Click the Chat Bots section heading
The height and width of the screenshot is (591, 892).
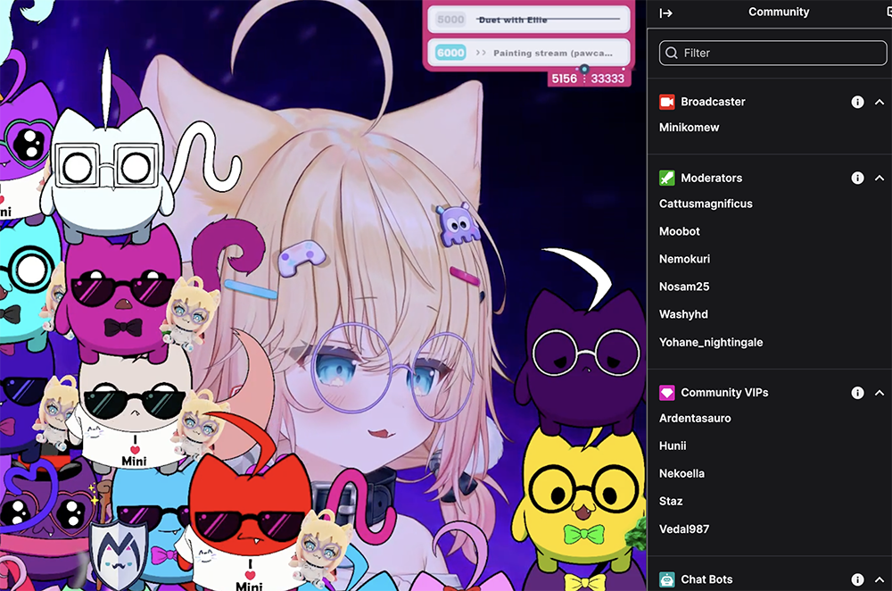[x=706, y=579]
